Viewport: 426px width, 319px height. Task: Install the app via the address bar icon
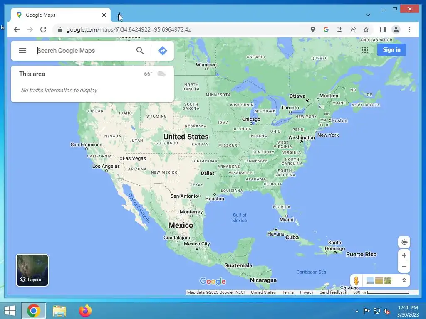[339, 29]
